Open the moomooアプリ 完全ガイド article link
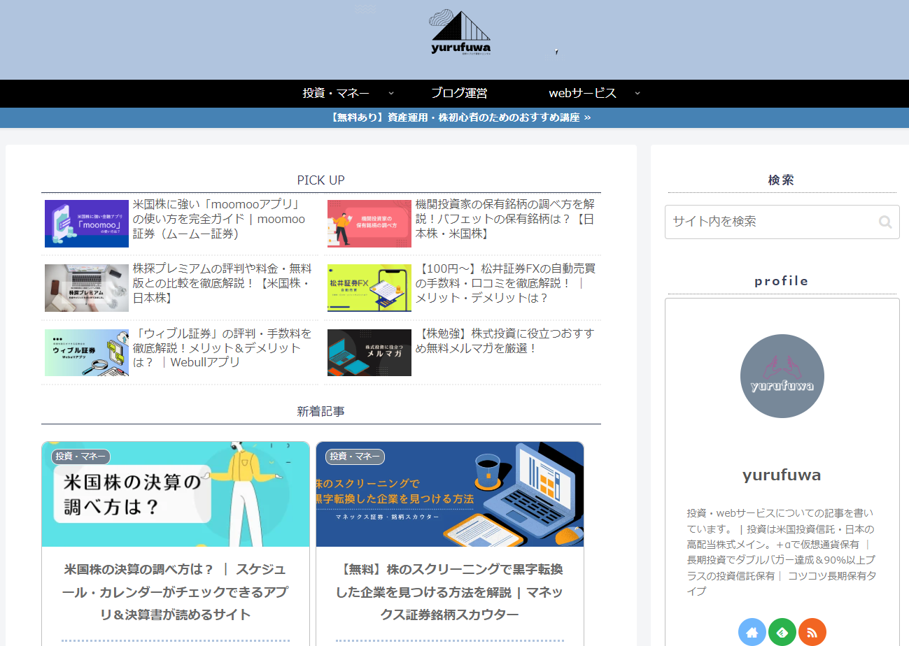Image resolution: width=909 pixels, height=646 pixels. (223, 219)
